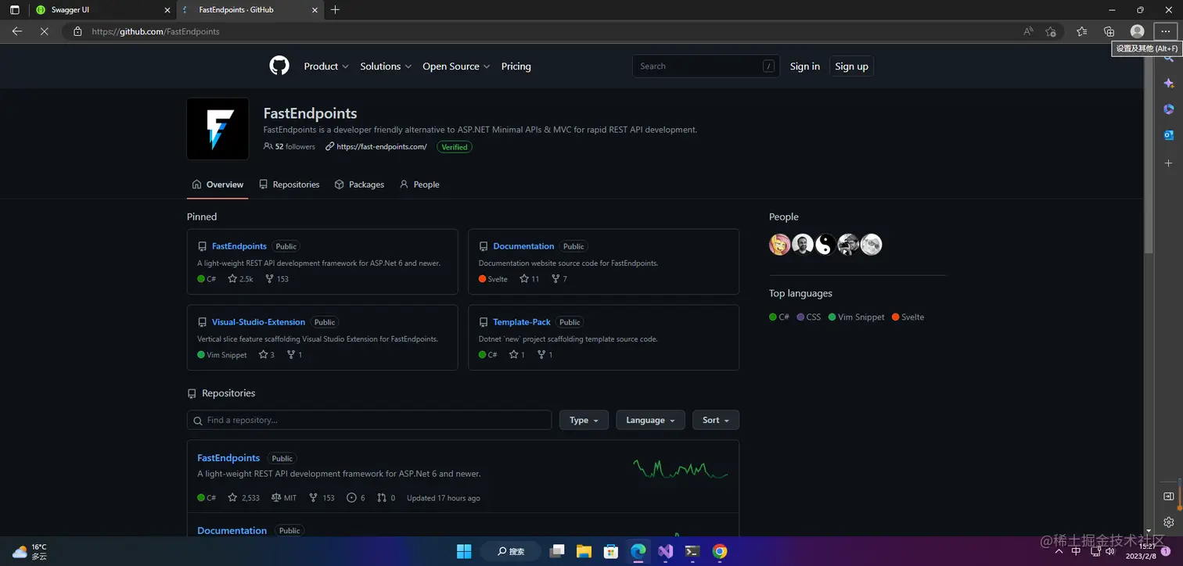This screenshot has height=566, width=1183.
Task: Open the https://fast-endpoints.com/ link
Action: (382, 147)
